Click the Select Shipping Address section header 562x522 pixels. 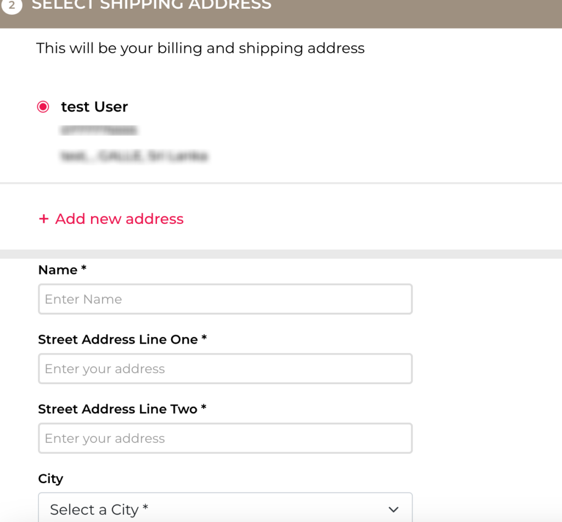click(x=151, y=5)
